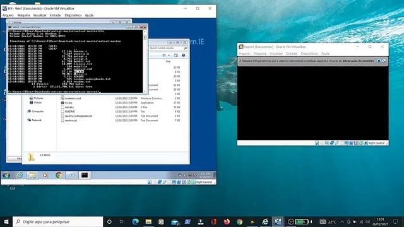
Task: Launch Microsoft Edge from the host taskbar
Action: coord(136,221)
